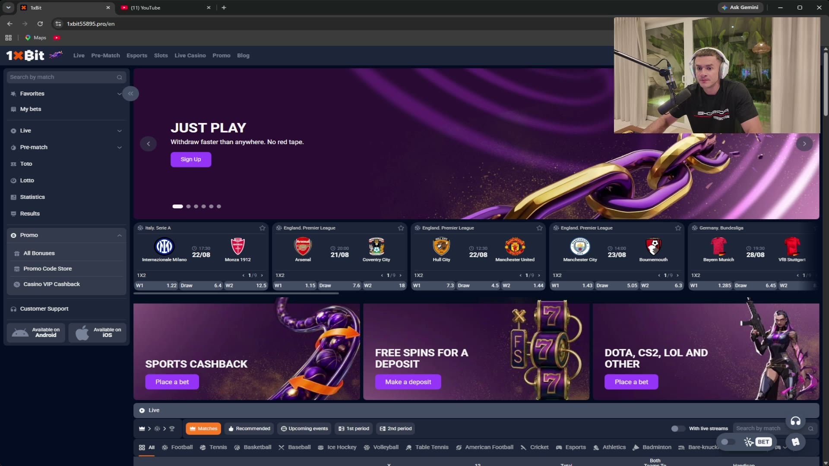Click the search magnifier in sidebar search
829x466 pixels.
tap(119, 77)
